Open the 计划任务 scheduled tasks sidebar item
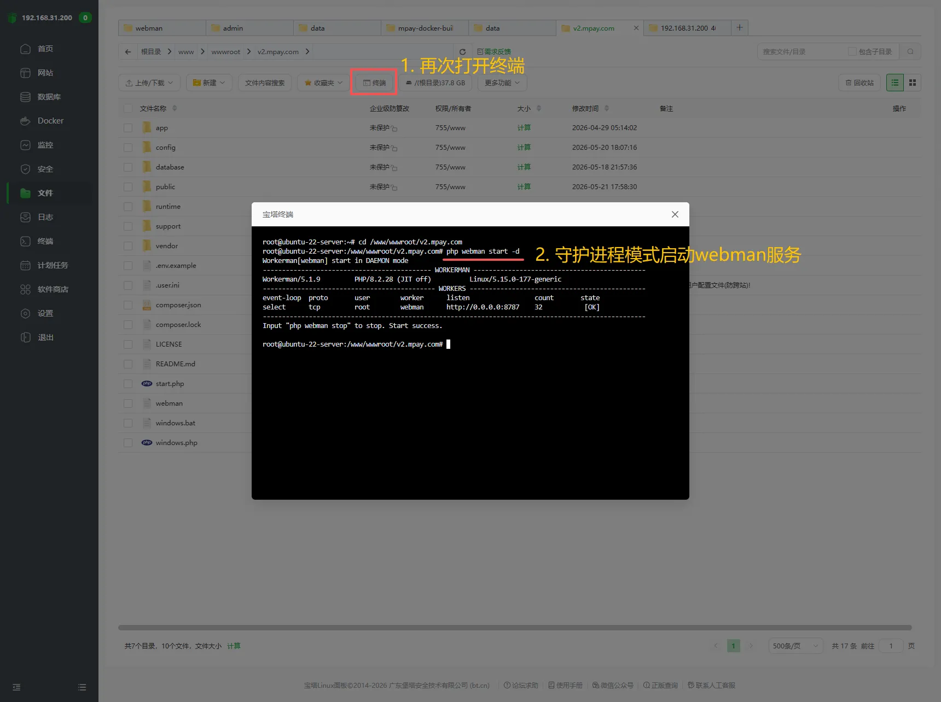The image size is (941, 702). pyautogui.click(x=53, y=265)
